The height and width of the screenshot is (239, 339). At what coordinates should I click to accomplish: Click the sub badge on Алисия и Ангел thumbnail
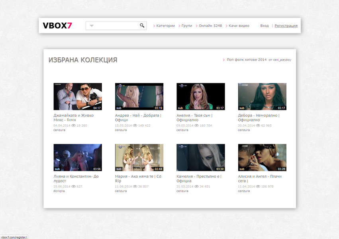coord(242,168)
